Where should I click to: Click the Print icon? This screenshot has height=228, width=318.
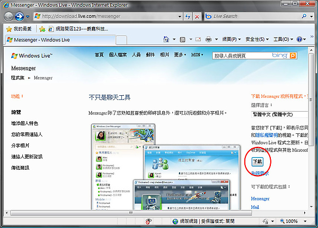(x=208, y=39)
